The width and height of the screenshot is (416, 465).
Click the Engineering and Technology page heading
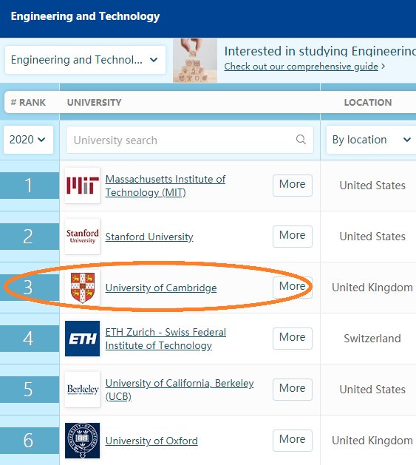click(85, 16)
